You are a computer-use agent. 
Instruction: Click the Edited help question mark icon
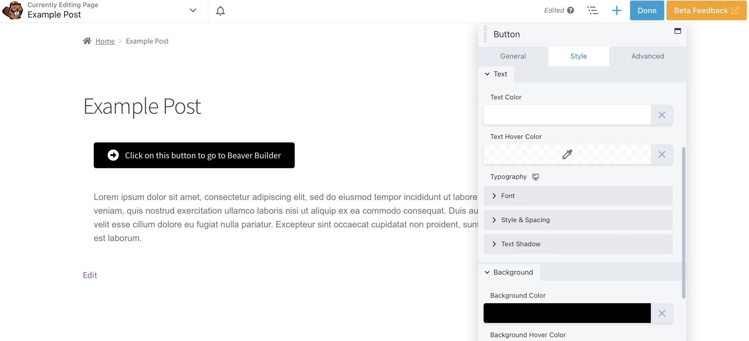570,11
